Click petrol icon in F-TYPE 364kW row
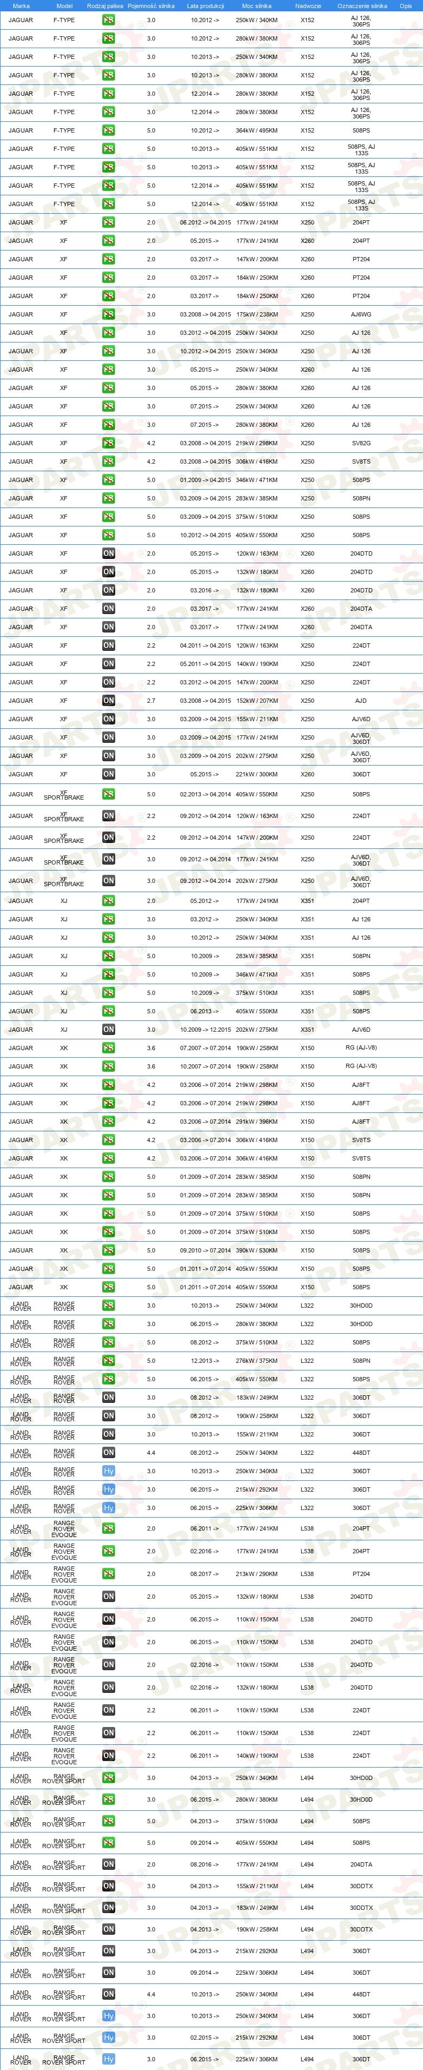423x2070 pixels. pyautogui.click(x=108, y=130)
